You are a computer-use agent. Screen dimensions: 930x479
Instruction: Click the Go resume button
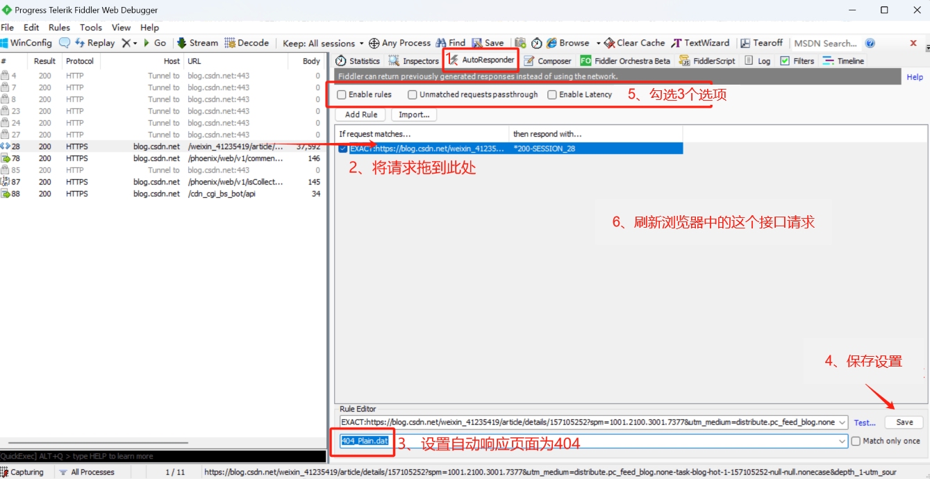(155, 43)
